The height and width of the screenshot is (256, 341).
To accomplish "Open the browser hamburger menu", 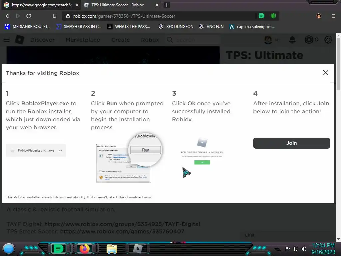I will click(334, 16).
